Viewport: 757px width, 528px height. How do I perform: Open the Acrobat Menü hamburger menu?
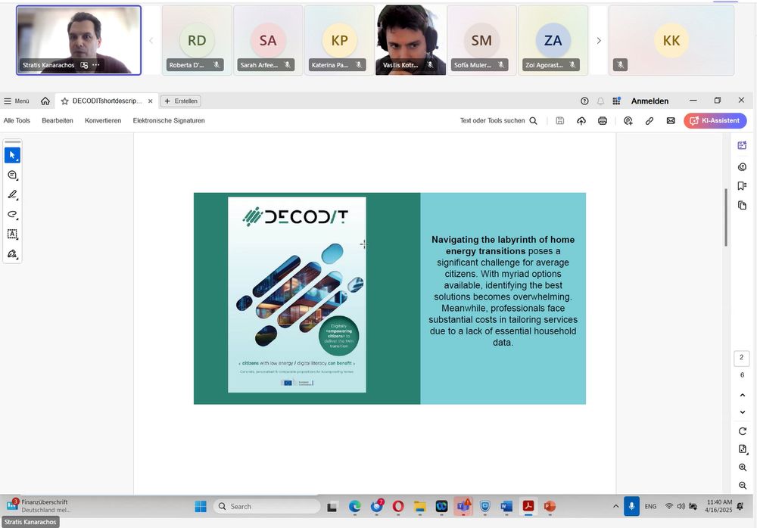tap(17, 101)
